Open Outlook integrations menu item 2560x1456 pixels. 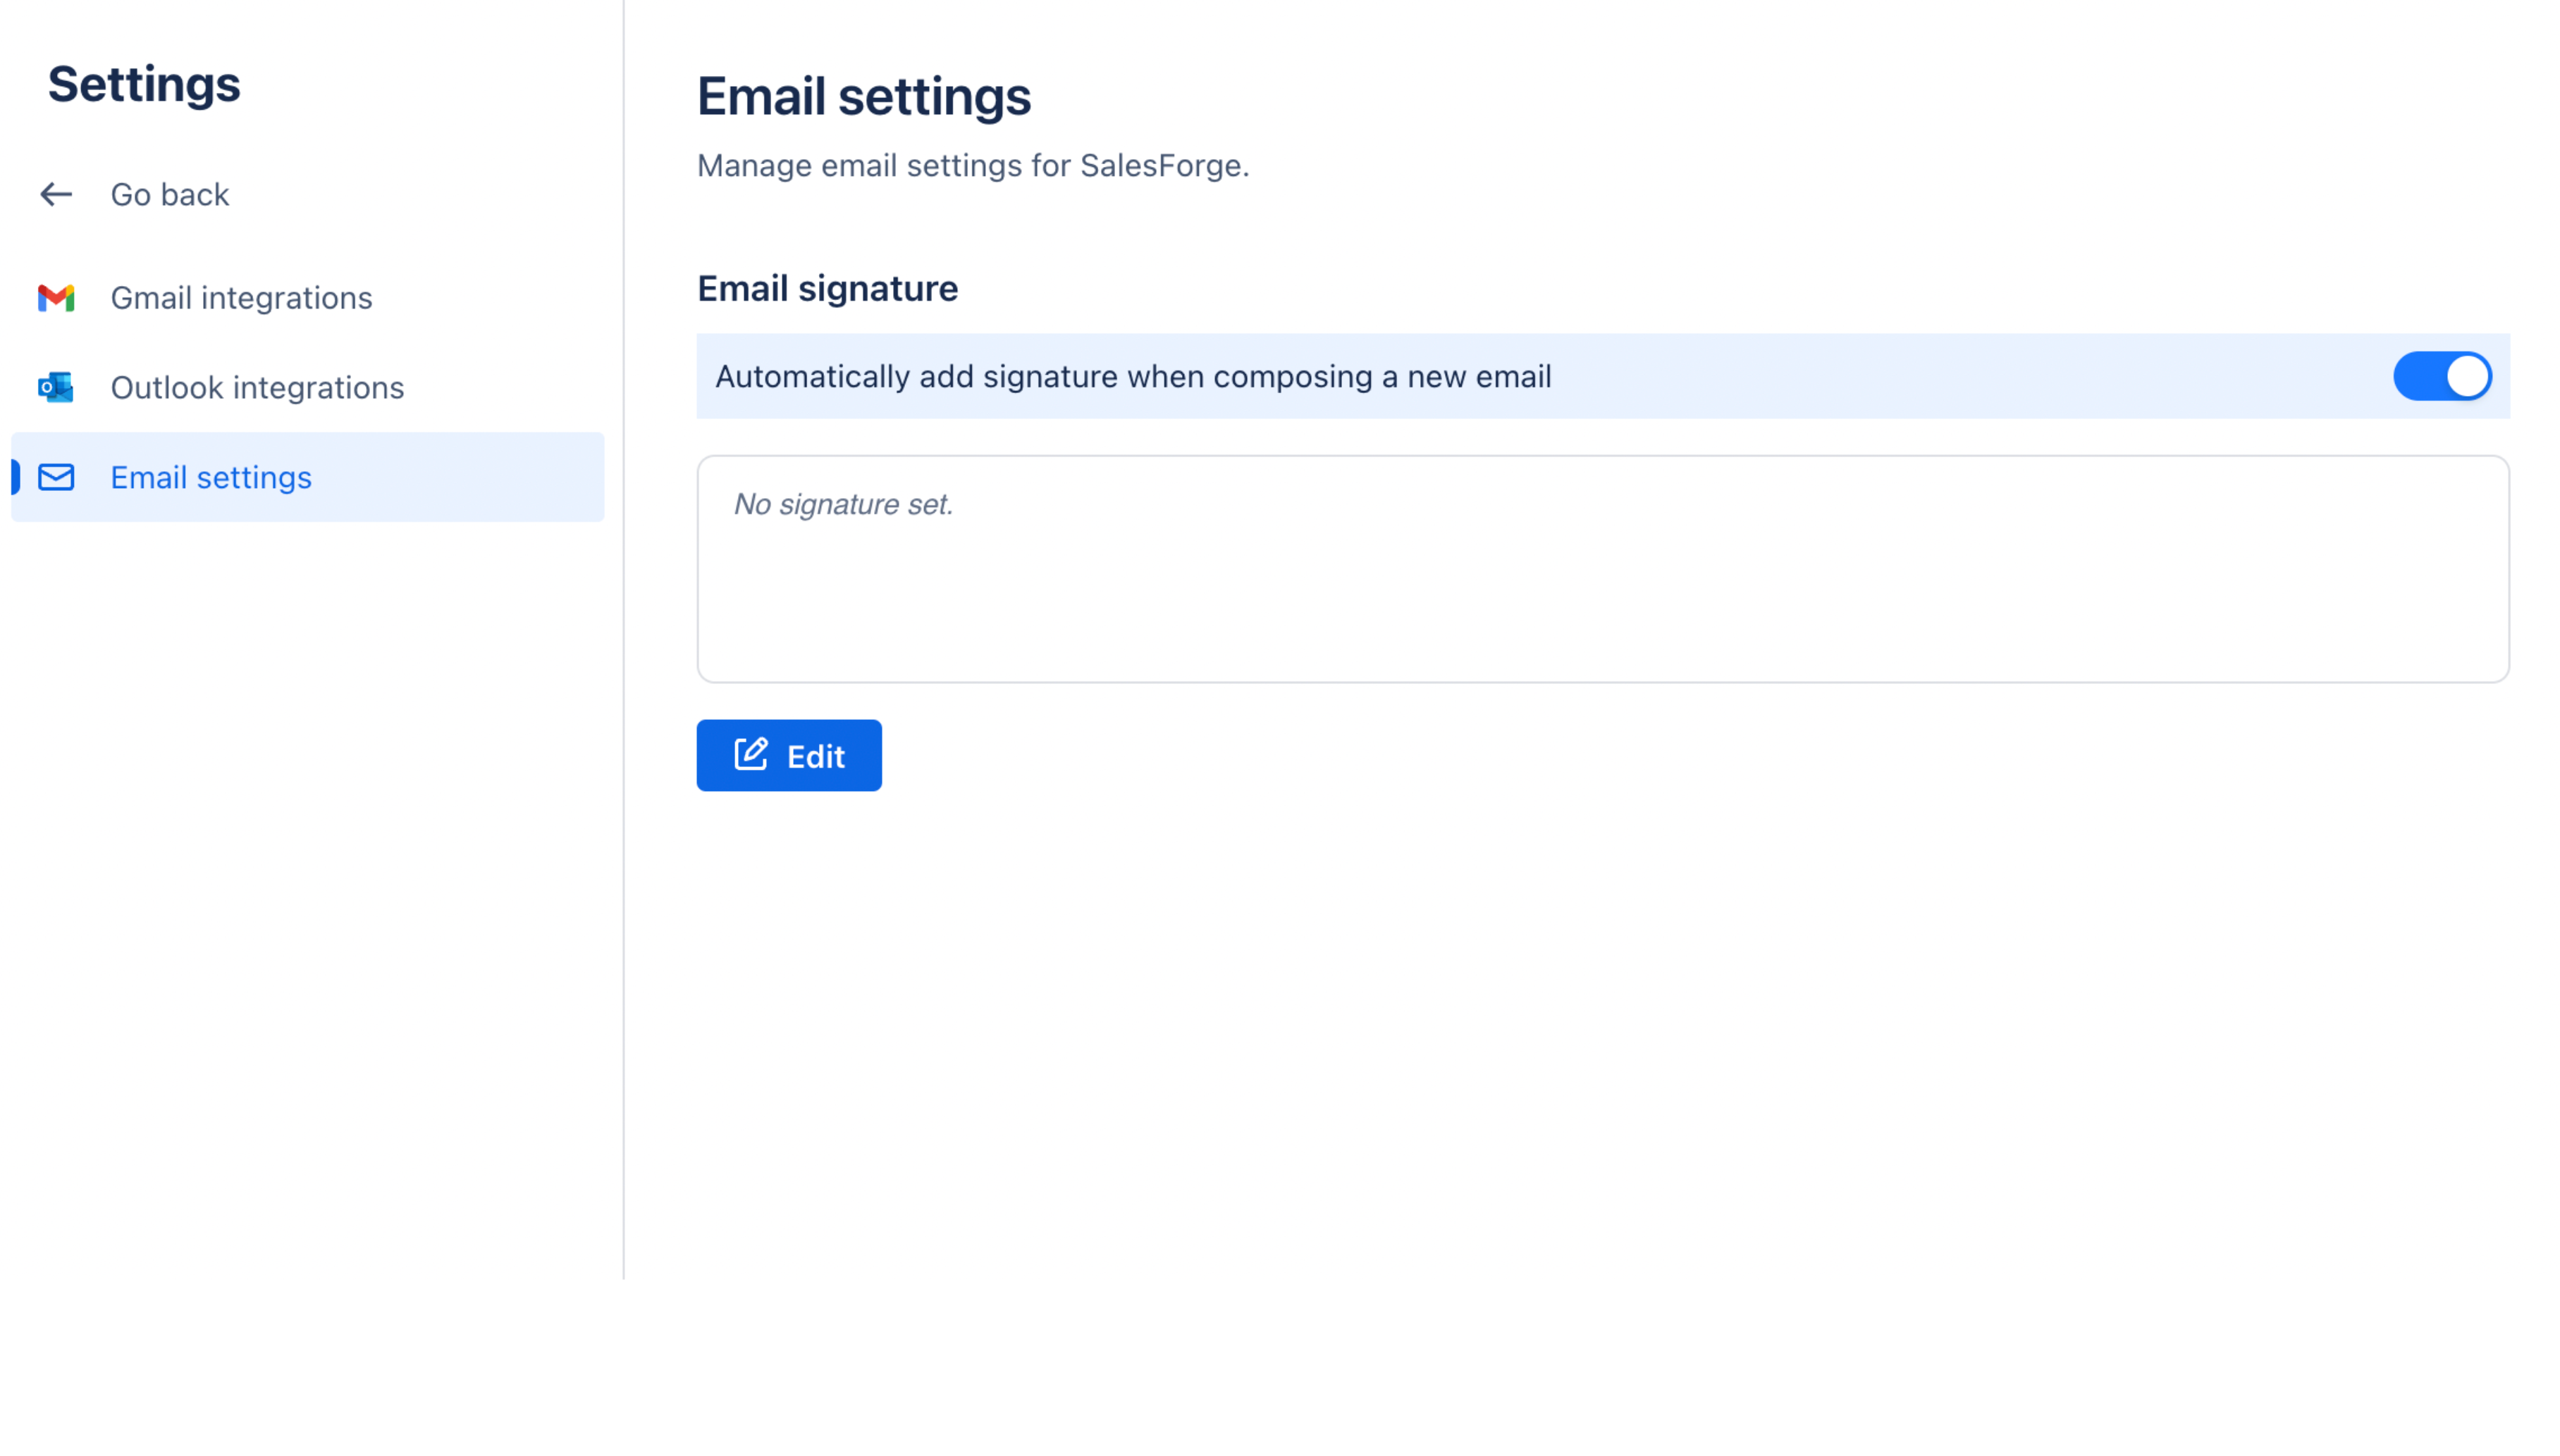click(x=257, y=387)
